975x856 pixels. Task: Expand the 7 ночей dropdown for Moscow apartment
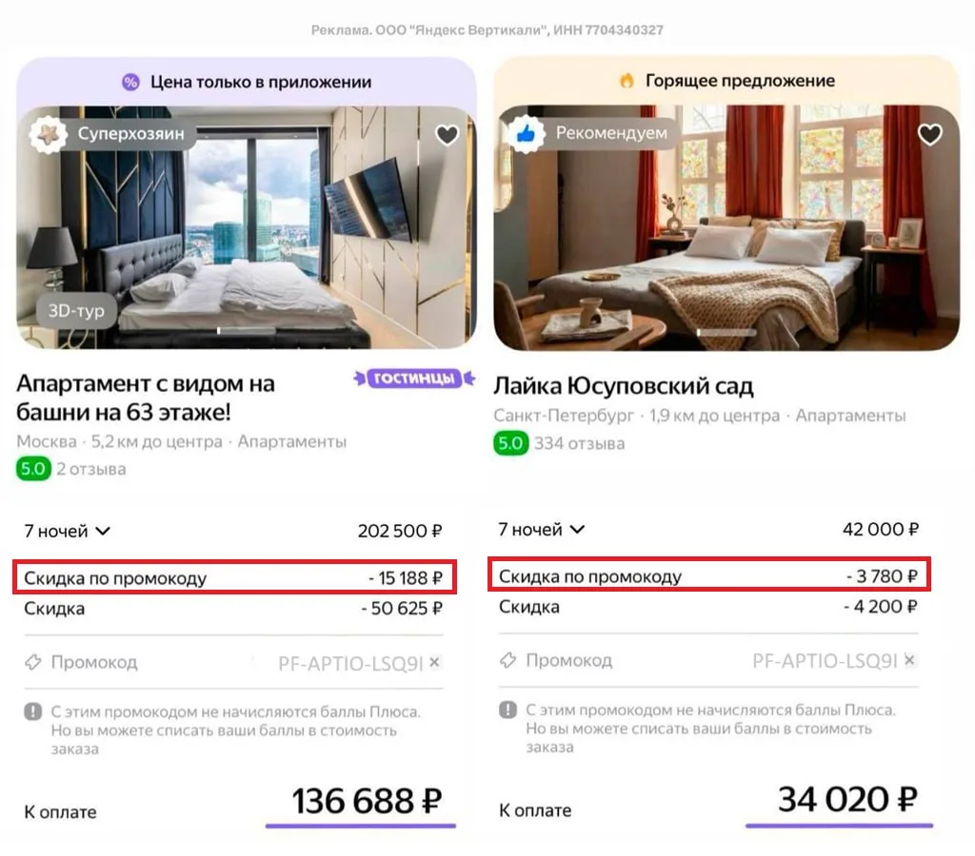point(68,531)
